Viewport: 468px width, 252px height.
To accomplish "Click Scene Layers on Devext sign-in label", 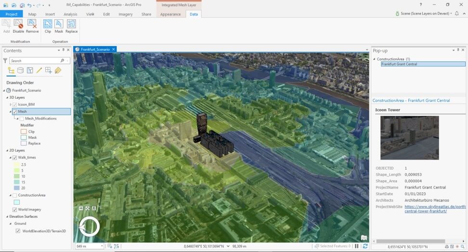I will point(425,13).
